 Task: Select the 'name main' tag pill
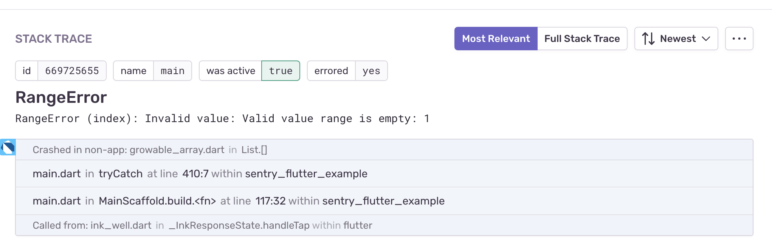click(152, 71)
